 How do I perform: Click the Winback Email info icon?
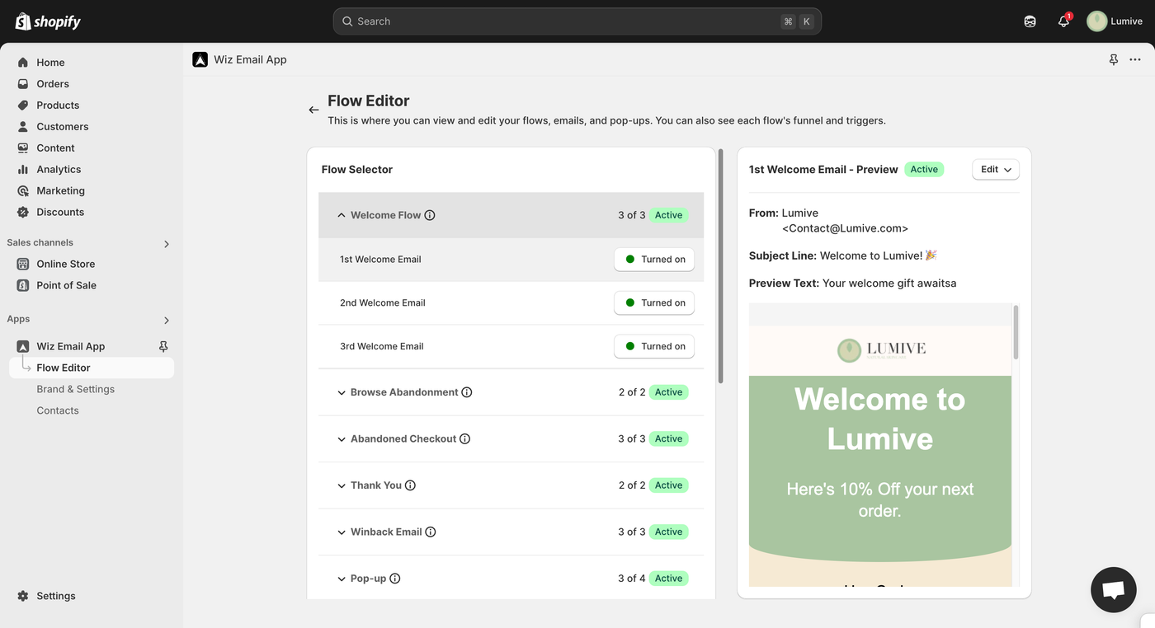431,532
